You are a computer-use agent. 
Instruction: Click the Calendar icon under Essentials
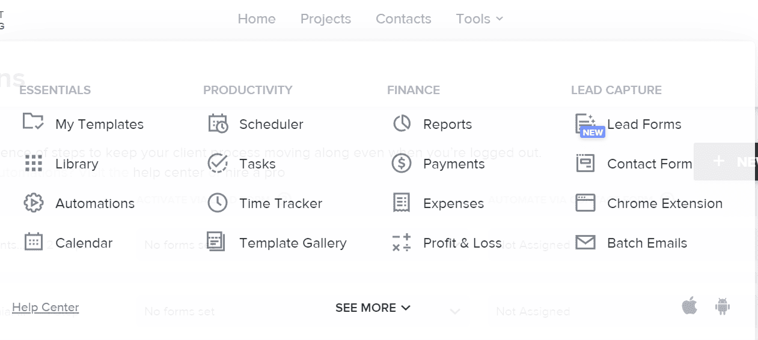(x=34, y=242)
